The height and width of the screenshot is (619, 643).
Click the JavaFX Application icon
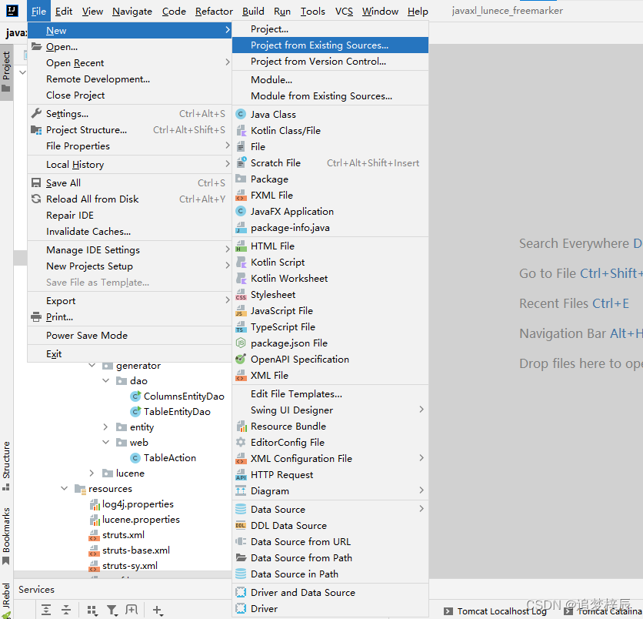click(x=242, y=212)
